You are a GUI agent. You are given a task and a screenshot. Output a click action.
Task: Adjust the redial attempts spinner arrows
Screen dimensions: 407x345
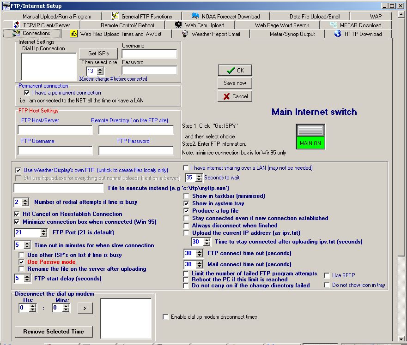(x=25, y=202)
